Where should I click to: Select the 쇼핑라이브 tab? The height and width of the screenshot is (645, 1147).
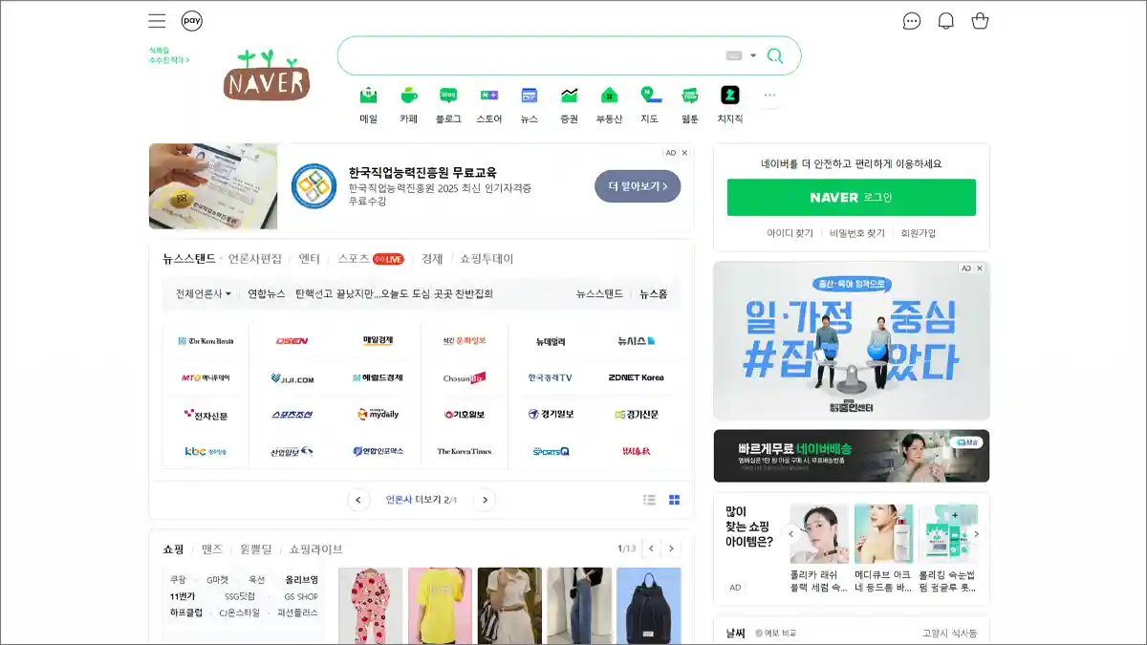point(316,549)
